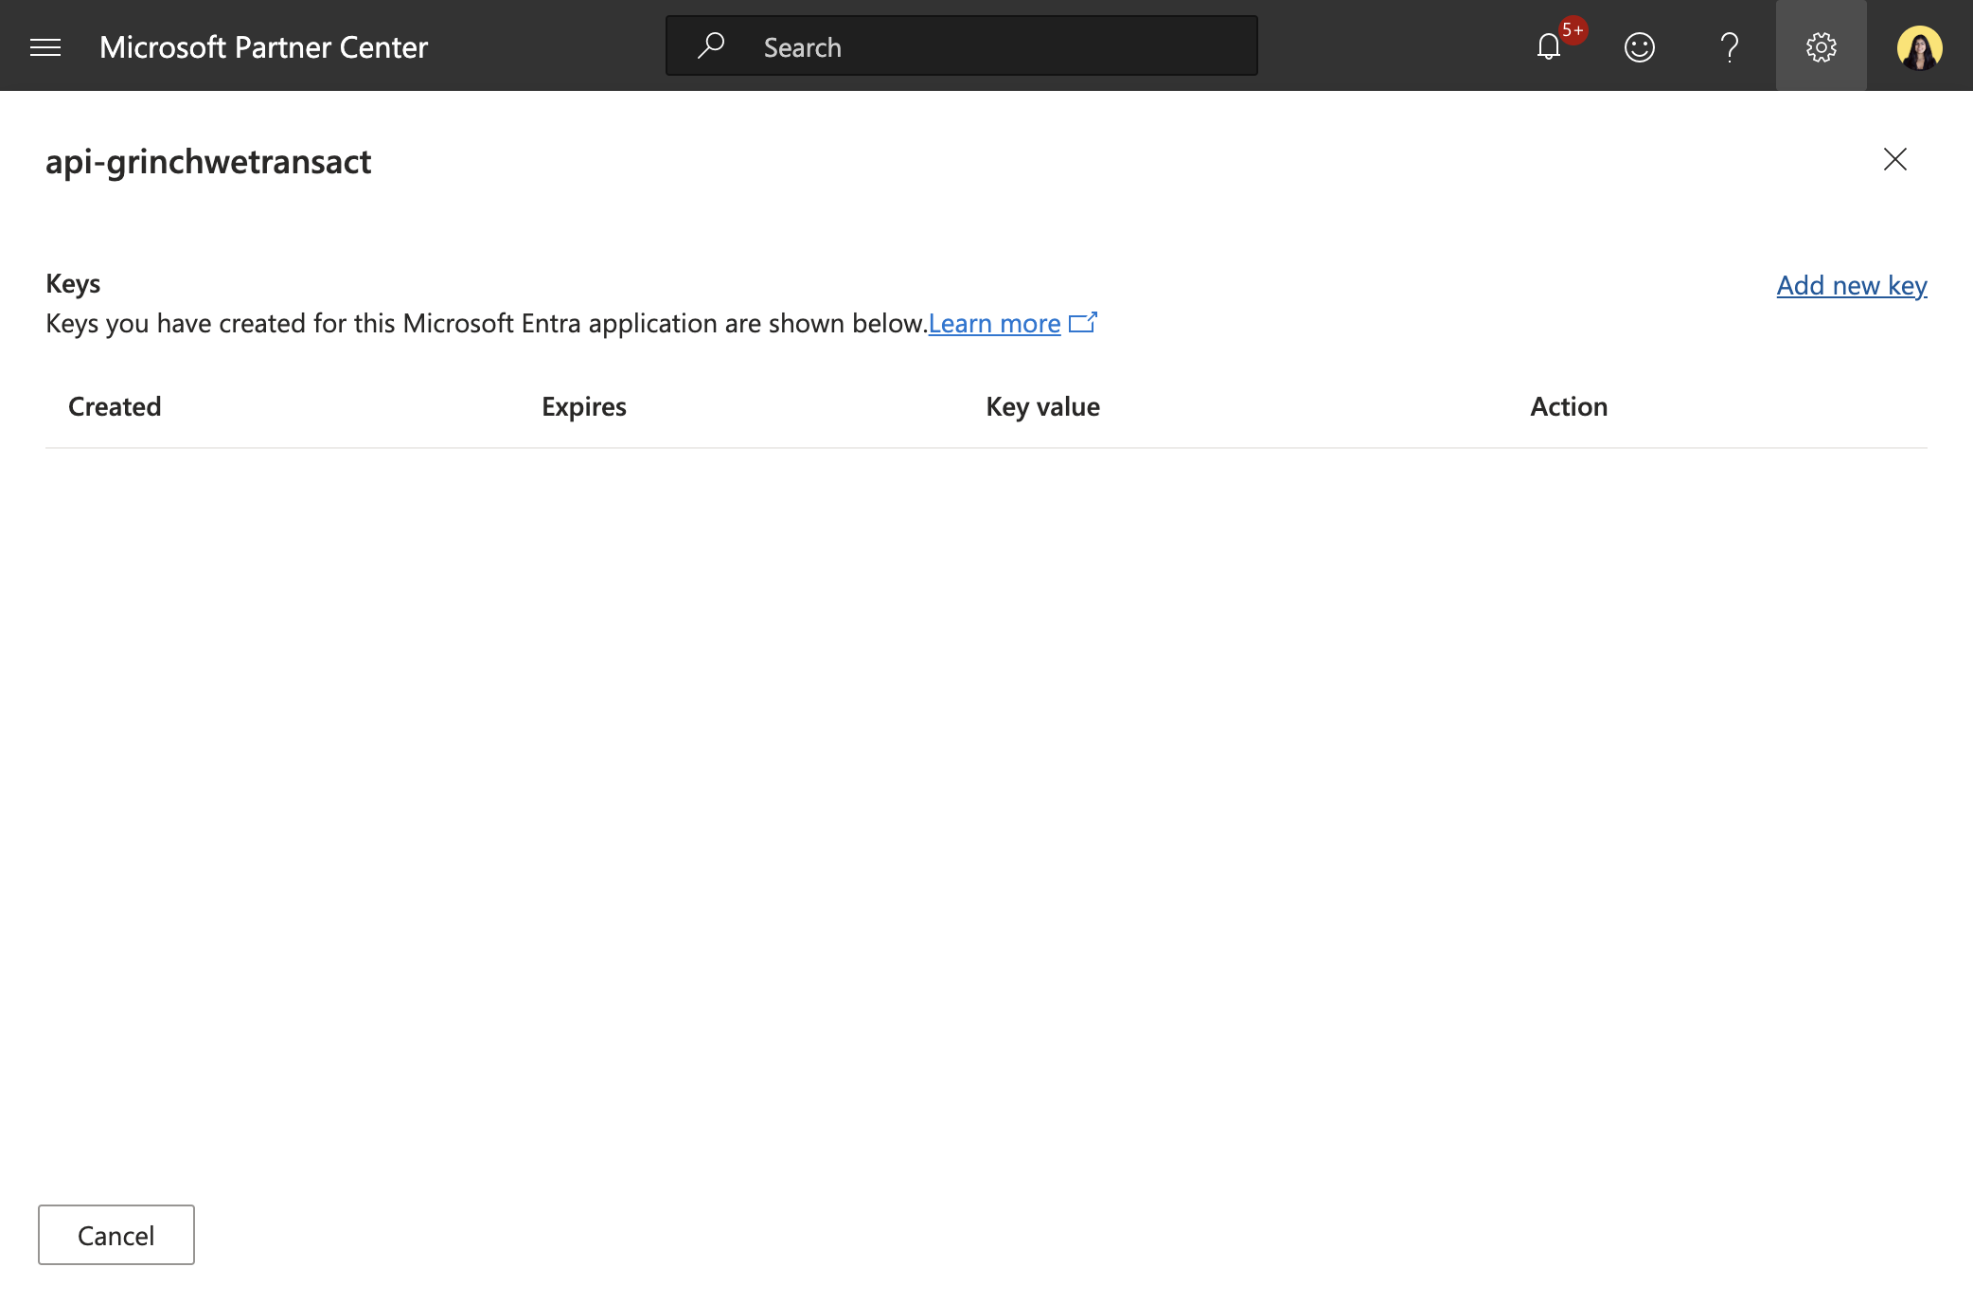This screenshot has height=1303, width=1973.
Task: Click the Cancel button
Action: 116,1235
